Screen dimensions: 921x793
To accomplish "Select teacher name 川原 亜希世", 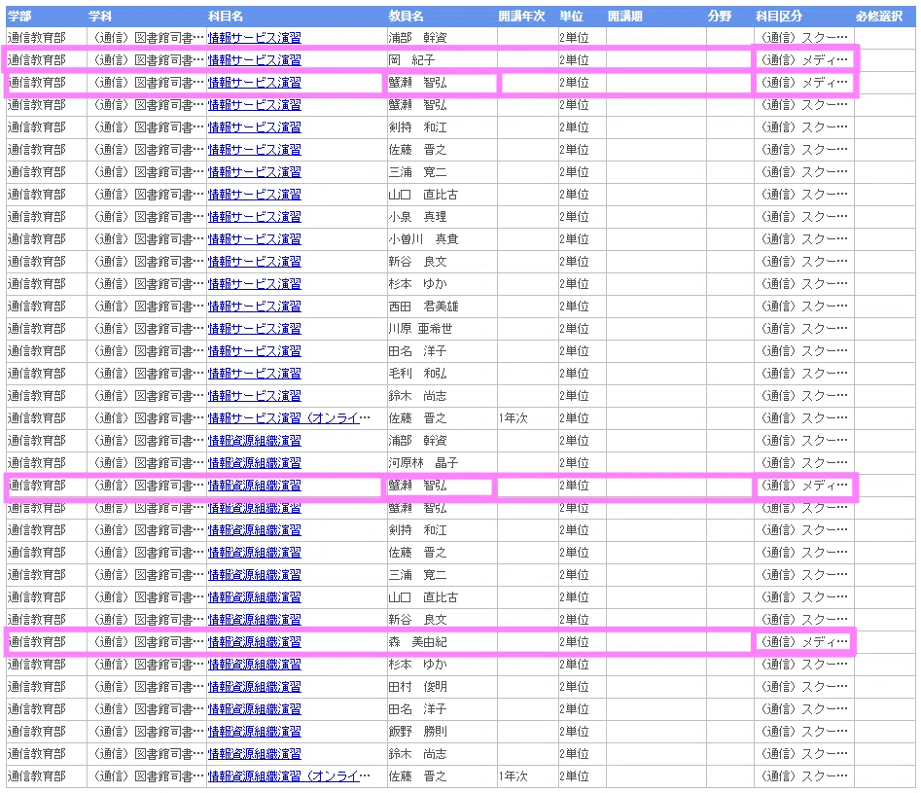I will pyautogui.click(x=420, y=328).
